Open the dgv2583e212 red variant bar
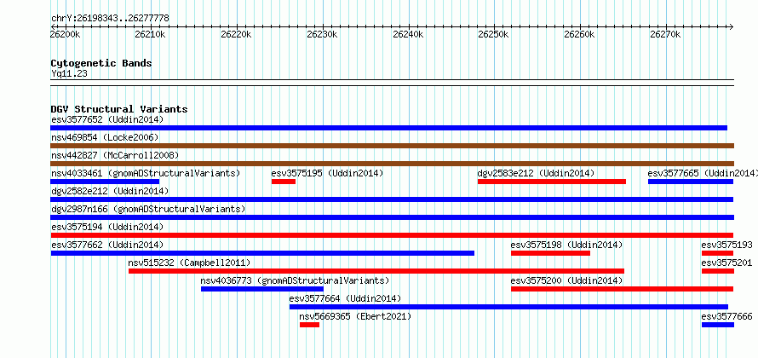The image size is (758, 358). point(552,182)
